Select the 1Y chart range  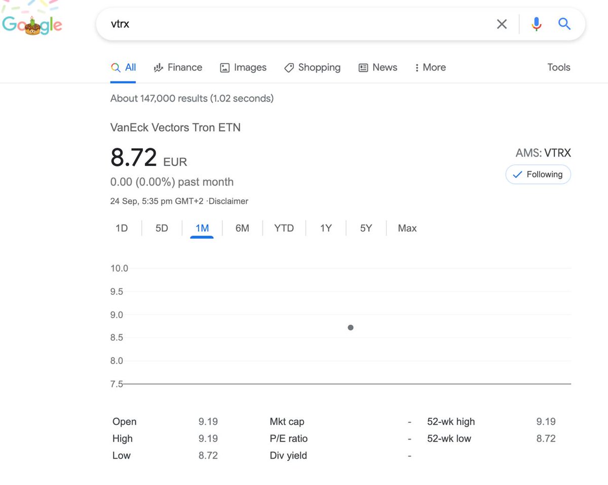click(326, 228)
